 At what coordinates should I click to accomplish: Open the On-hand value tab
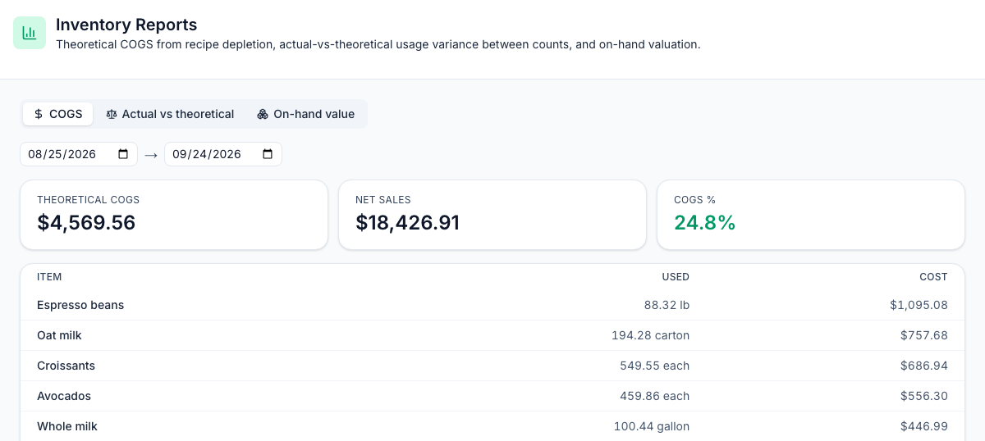tap(305, 114)
